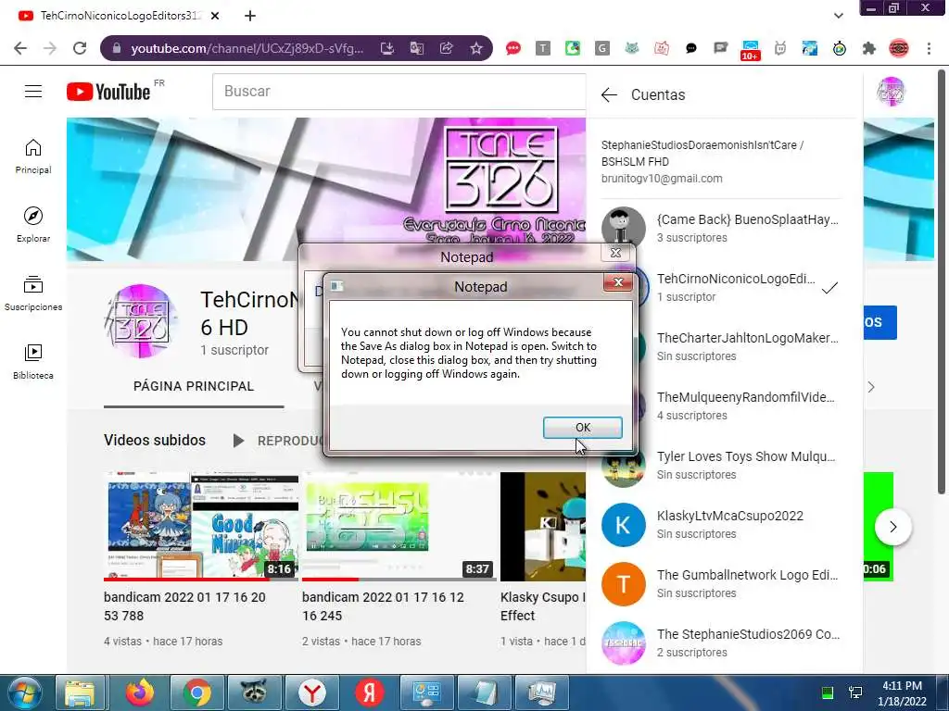
Task: Open Biblioteca in the YouTube sidebar
Action: coord(33,362)
